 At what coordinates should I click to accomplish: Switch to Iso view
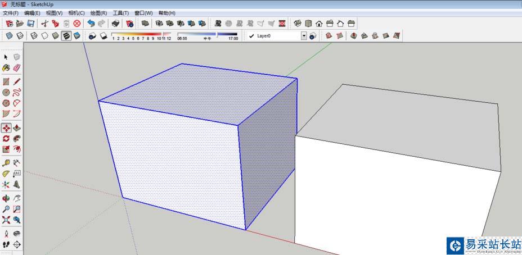(x=298, y=23)
